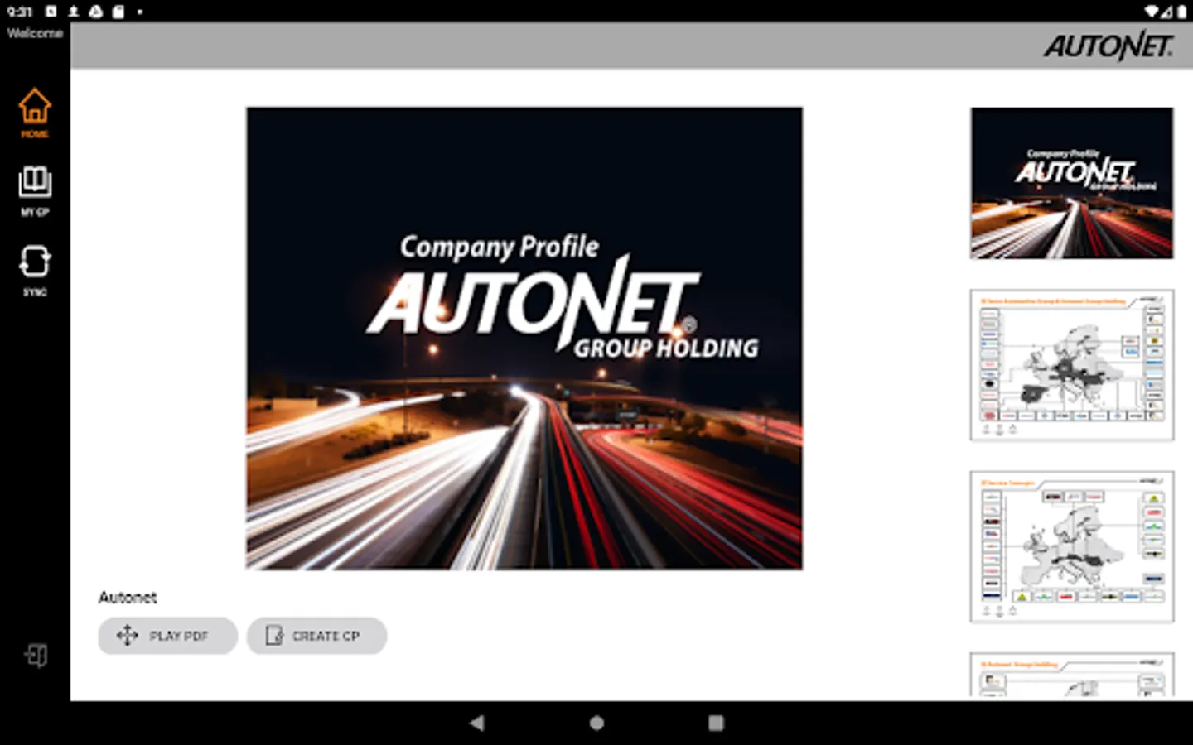
Task: Open the Home section in sidebar
Action: [35, 113]
